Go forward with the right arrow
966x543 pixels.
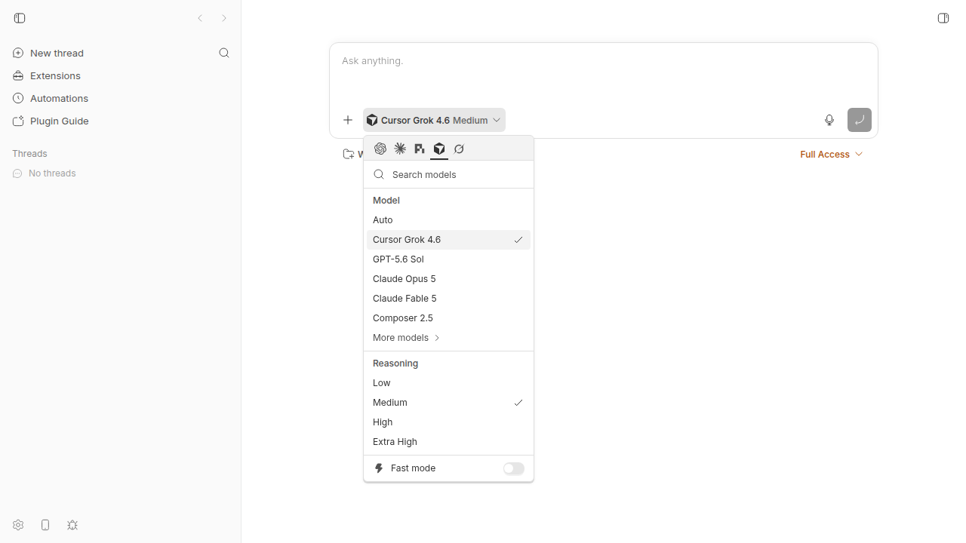(x=224, y=18)
